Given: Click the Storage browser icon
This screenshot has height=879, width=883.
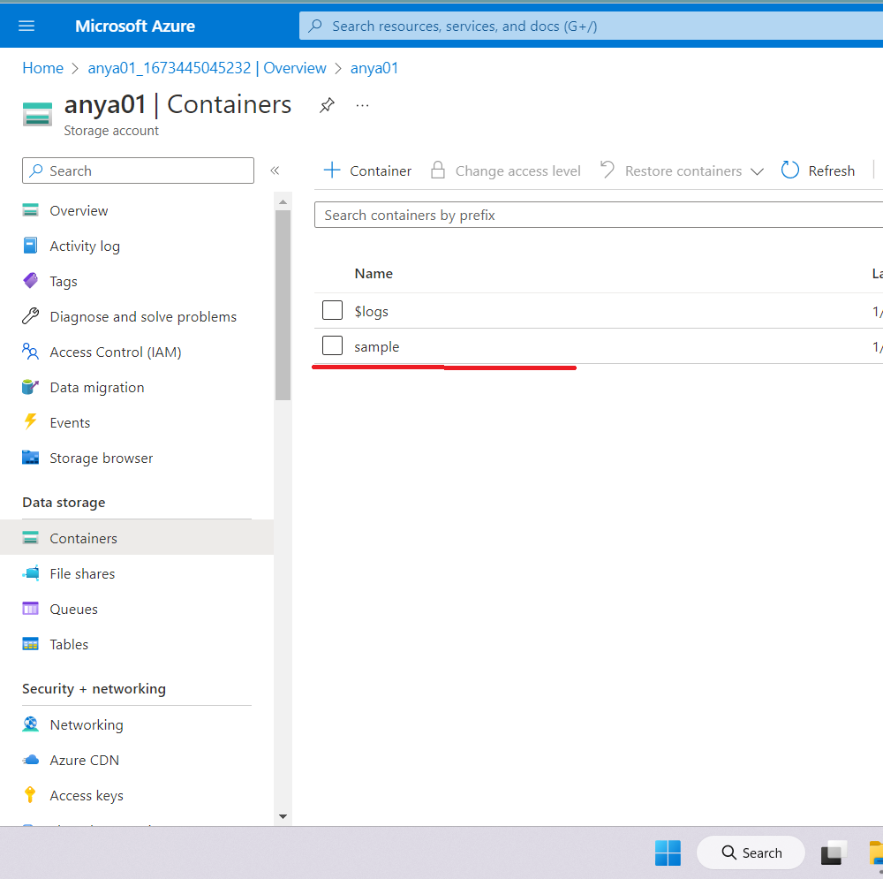Looking at the screenshot, I should (x=30, y=457).
